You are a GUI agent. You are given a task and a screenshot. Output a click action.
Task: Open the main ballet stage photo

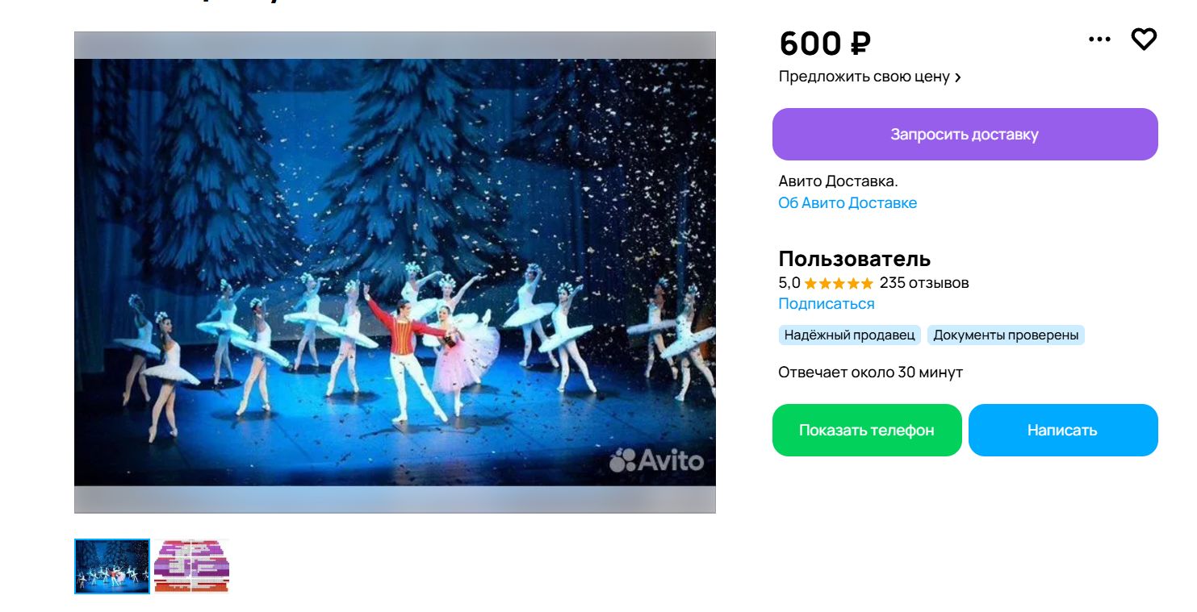pyautogui.click(x=395, y=272)
